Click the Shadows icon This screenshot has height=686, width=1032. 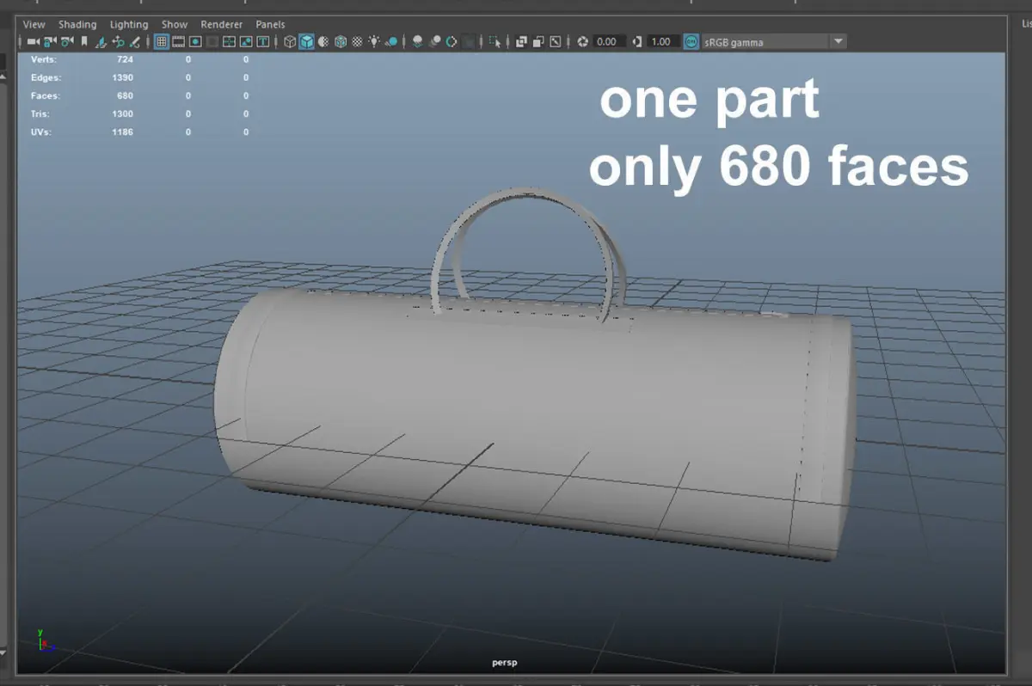[x=391, y=41]
